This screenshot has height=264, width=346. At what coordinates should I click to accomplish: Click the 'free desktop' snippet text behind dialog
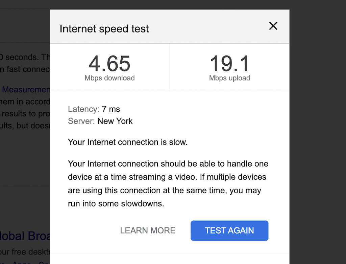(x=25, y=252)
